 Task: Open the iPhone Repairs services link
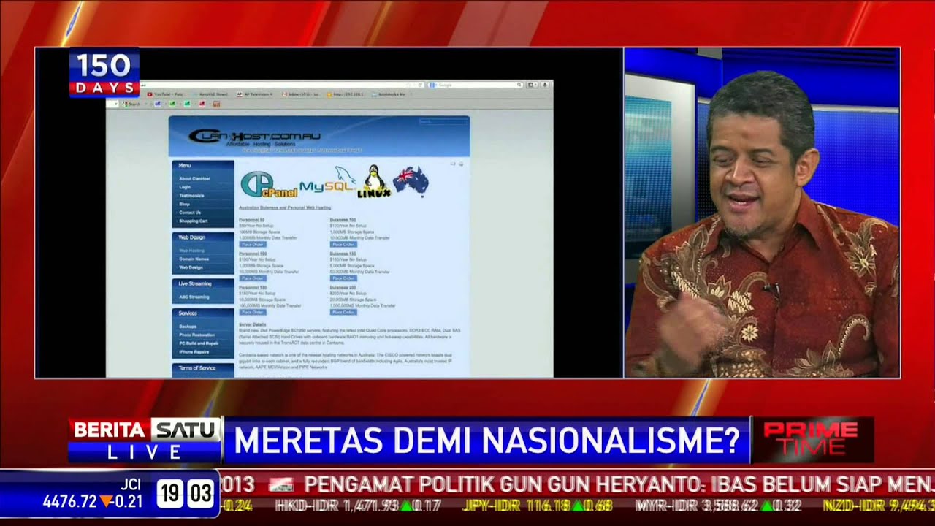[194, 351]
